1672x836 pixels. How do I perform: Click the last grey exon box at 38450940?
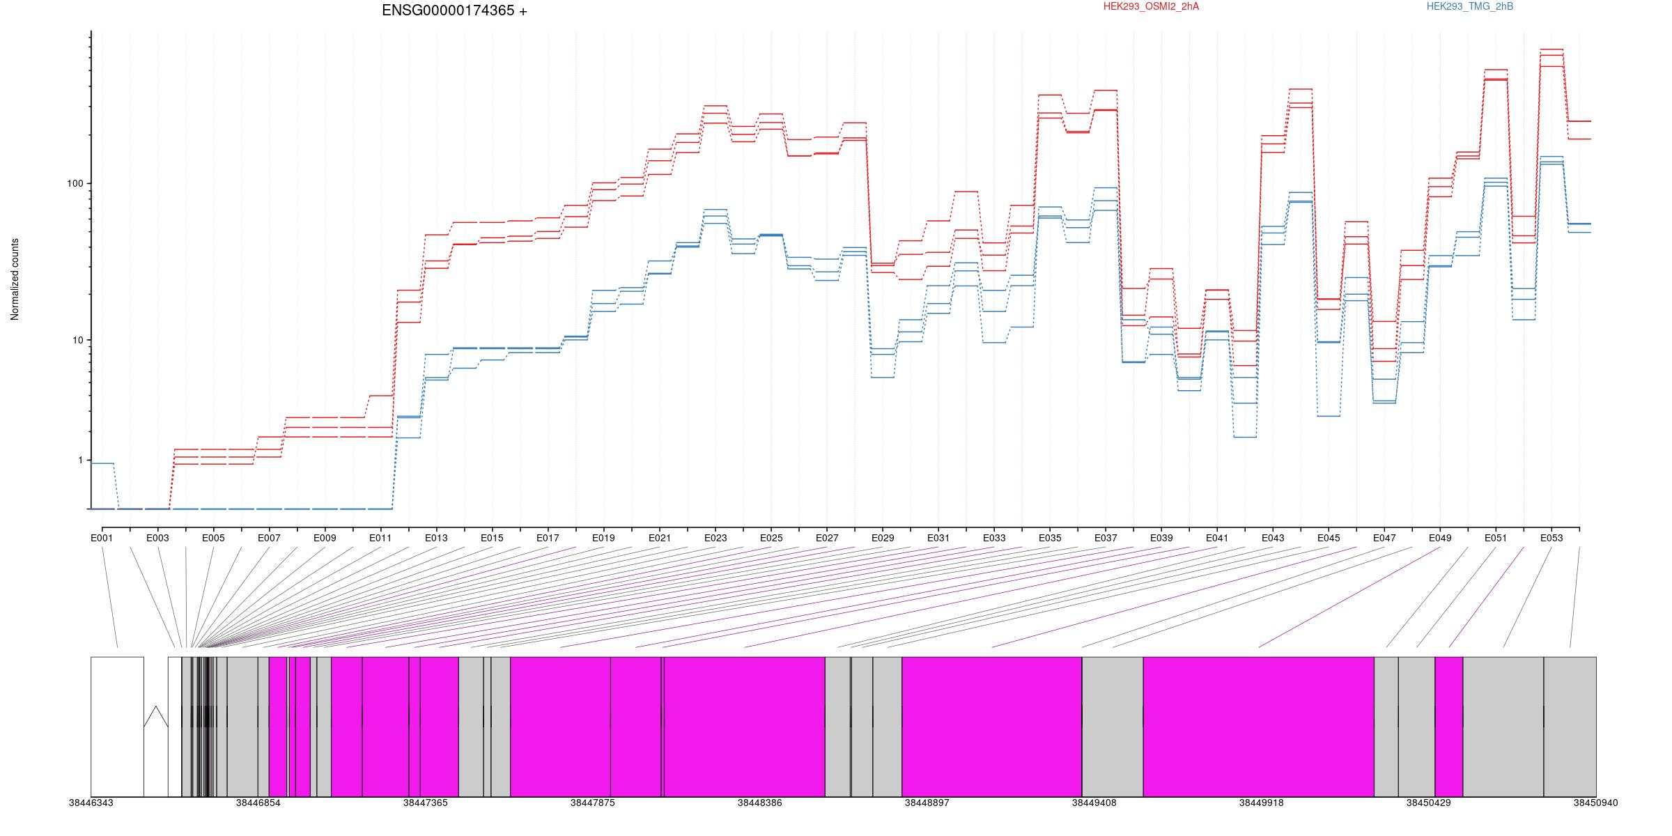[x=1570, y=727]
